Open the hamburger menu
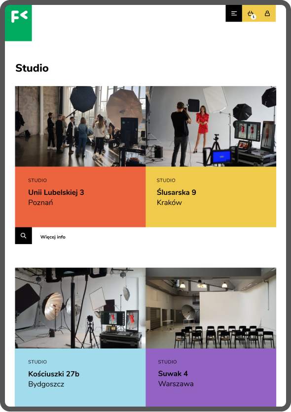This screenshot has height=412, width=291. (234, 13)
